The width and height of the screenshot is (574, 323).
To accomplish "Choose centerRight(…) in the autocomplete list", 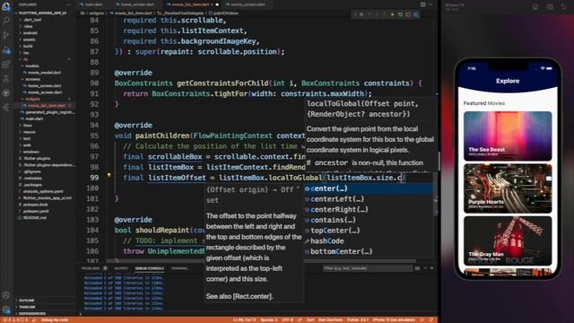I will coord(369,209).
